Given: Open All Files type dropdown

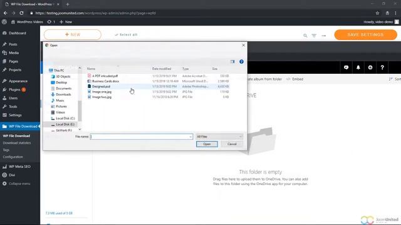Looking at the screenshot, I should coord(219,136).
